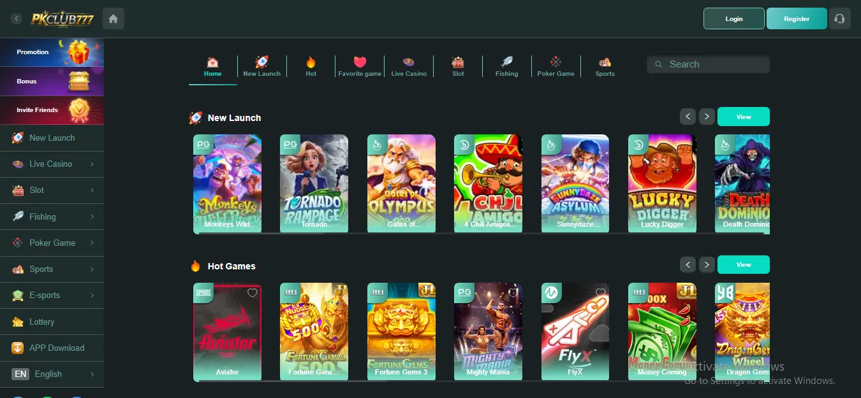Viewport: 861px width, 398px height.
Task: Click the home icon button beside the logo
Action: (113, 18)
